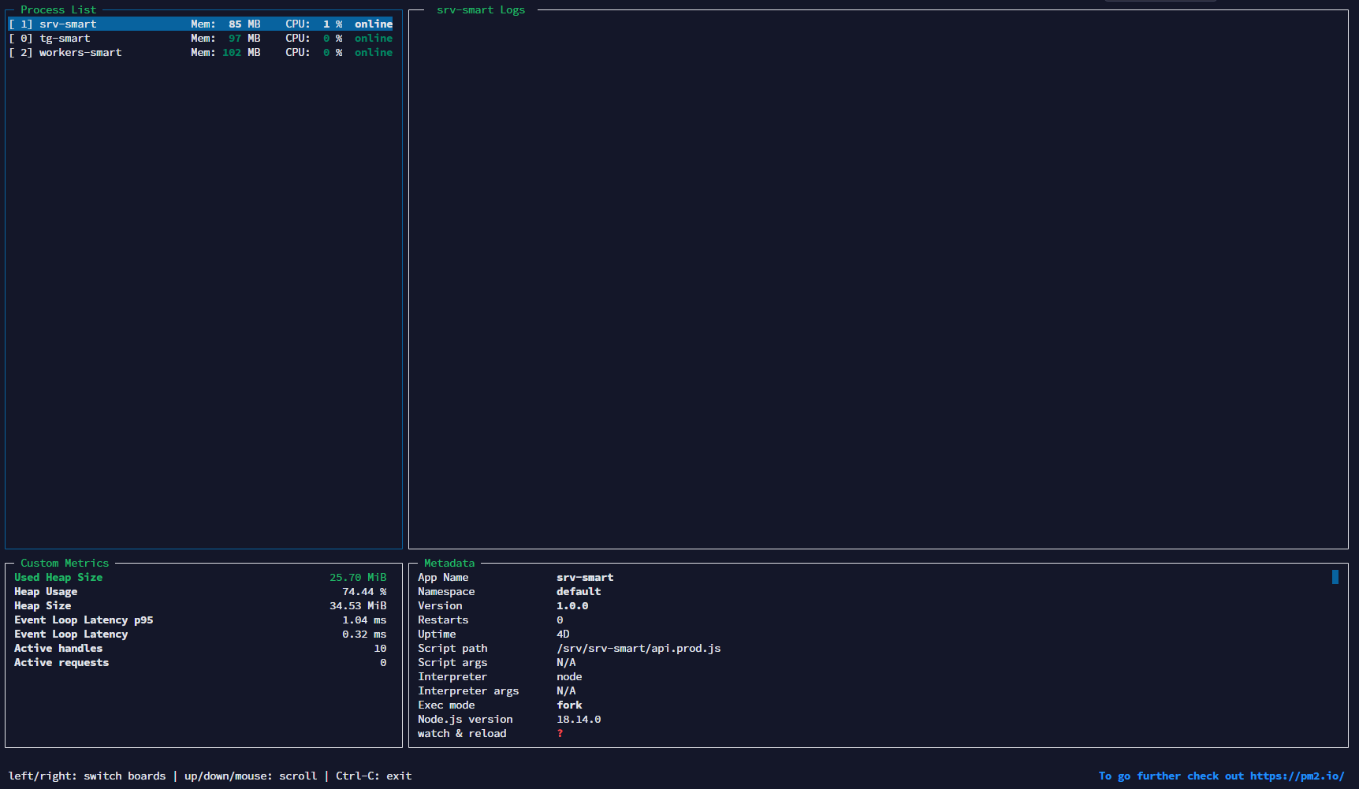Click the Uptime metadata label
The height and width of the screenshot is (789, 1359).
coord(437,635)
